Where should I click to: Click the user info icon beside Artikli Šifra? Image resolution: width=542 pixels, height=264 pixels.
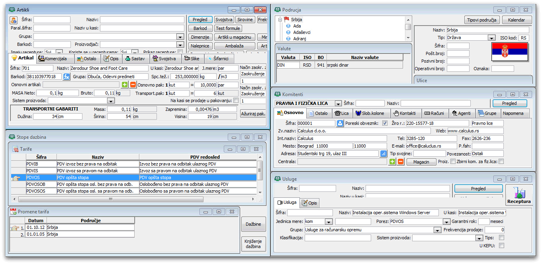(14, 20)
